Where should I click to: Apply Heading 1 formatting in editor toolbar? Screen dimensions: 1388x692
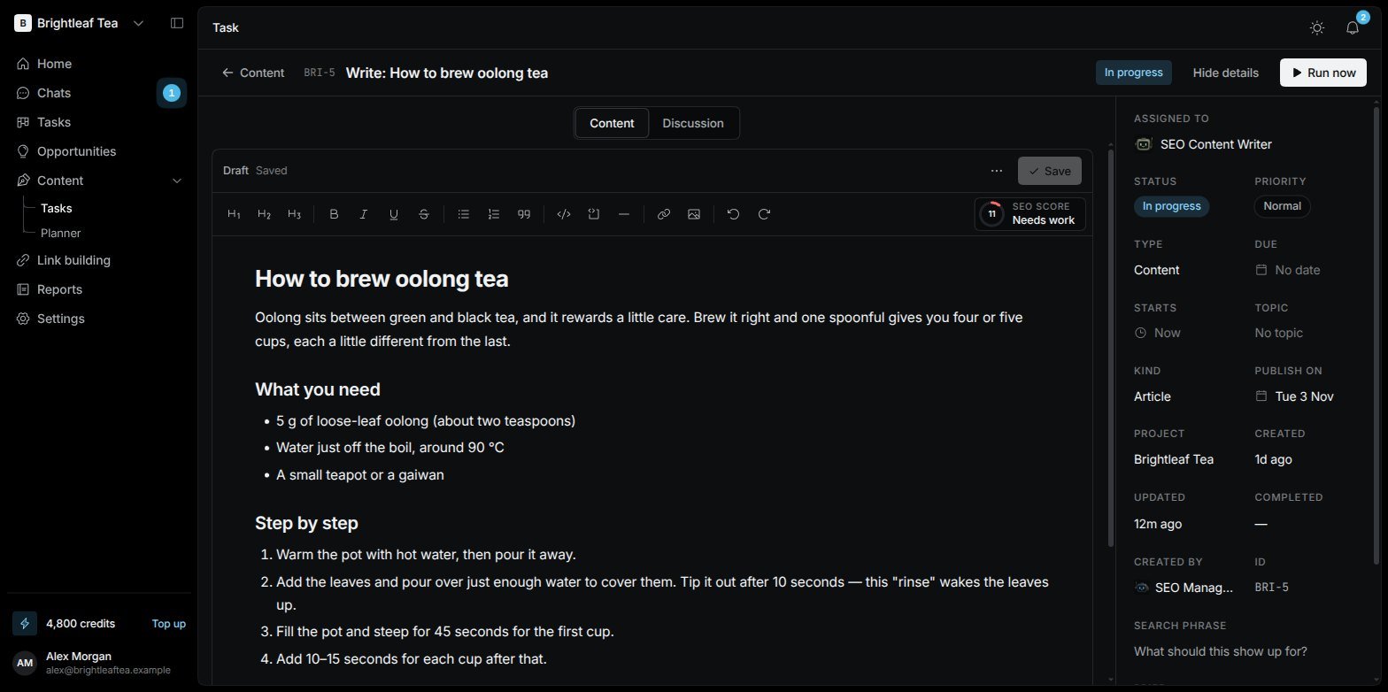tap(234, 214)
